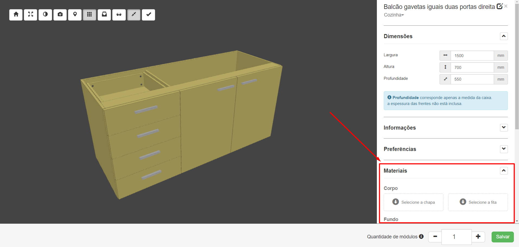The width and height of the screenshot is (519, 247).
Task: Click the home view toolbar icon
Action: coord(16,15)
